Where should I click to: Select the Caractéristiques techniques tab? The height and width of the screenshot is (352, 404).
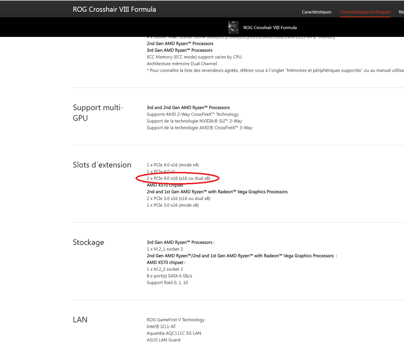click(x=365, y=12)
